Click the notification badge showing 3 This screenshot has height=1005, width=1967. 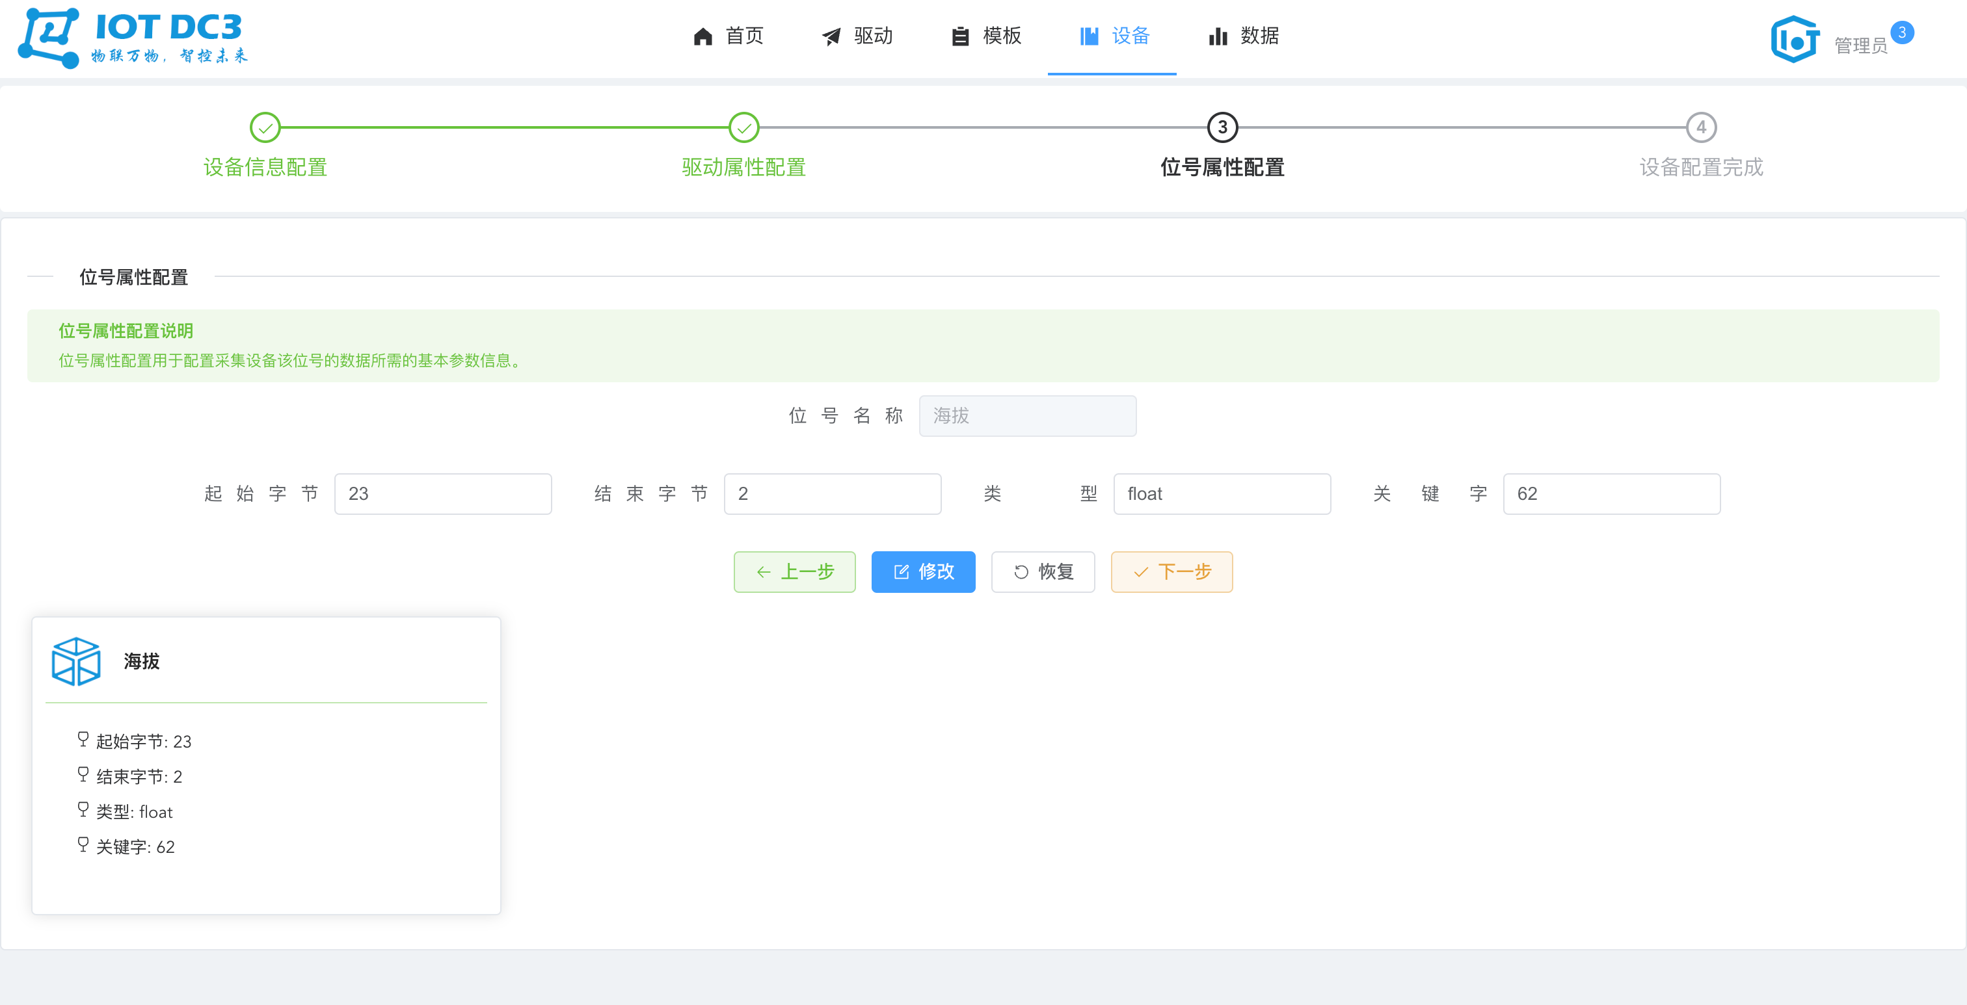[1901, 33]
